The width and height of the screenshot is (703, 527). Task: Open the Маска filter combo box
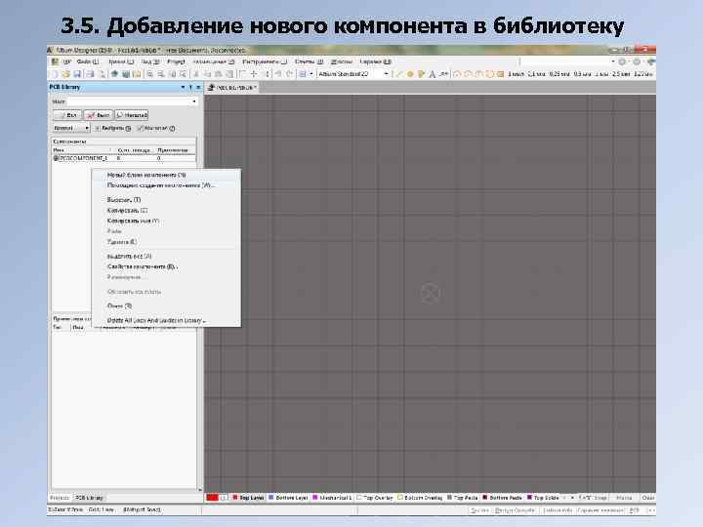coord(194,101)
